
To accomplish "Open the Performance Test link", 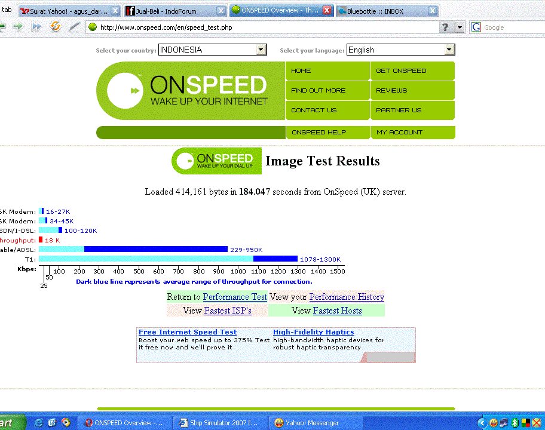I will pos(235,297).
